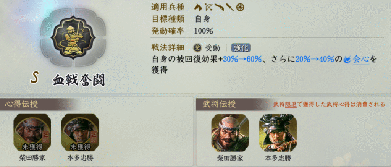Image resolution: width=391 pixels, height=167 pixels.
Task: Open the 隠退 underlined link
Action: pyautogui.click(x=291, y=104)
